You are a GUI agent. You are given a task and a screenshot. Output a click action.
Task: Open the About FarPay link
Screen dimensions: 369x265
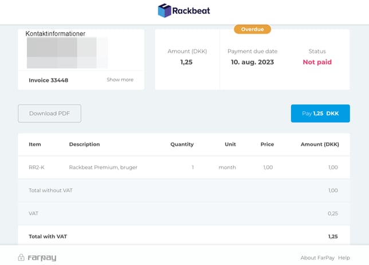(317, 258)
